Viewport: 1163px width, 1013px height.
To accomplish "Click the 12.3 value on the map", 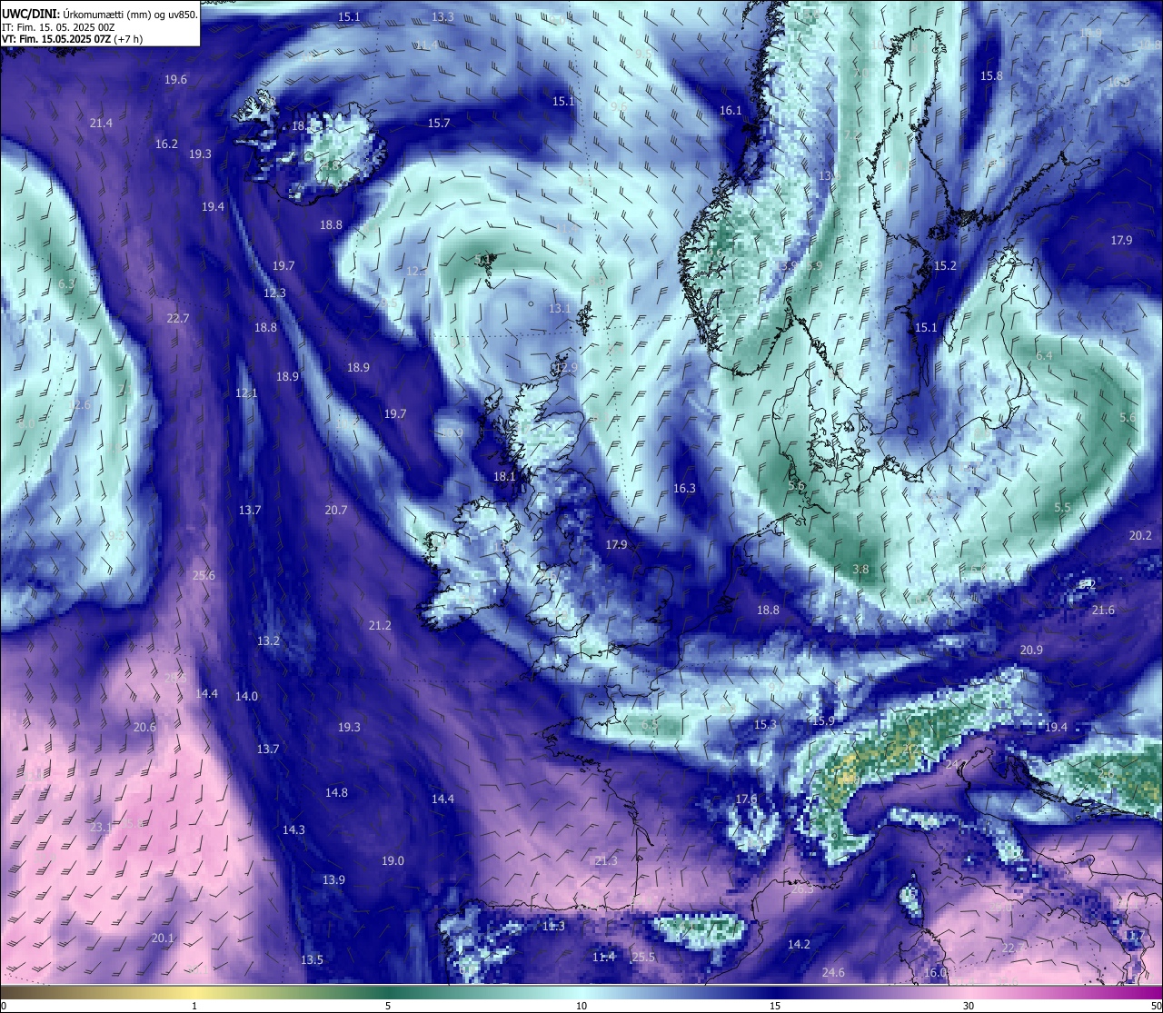I will (x=274, y=293).
